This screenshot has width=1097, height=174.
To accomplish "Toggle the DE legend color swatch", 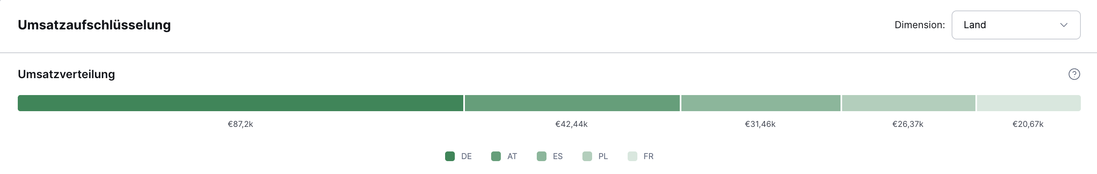I will (x=450, y=156).
